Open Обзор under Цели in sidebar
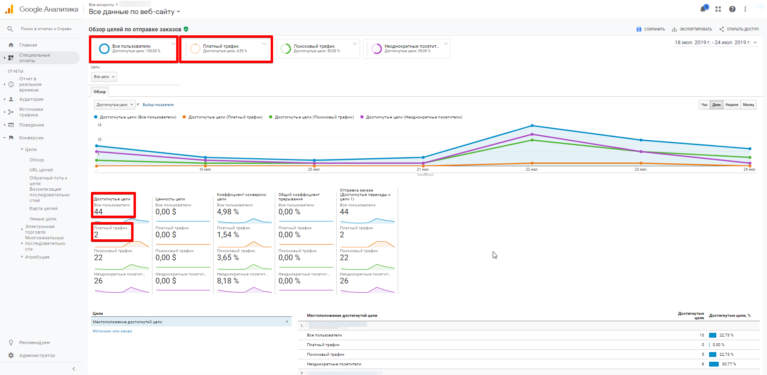767x375 pixels. [x=37, y=160]
